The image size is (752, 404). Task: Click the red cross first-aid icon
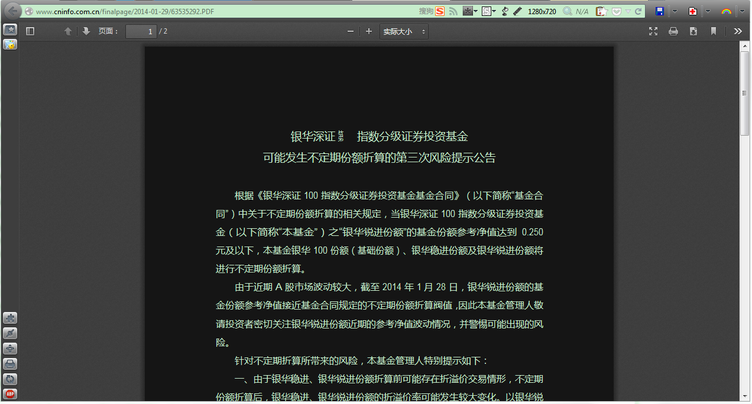[693, 11]
